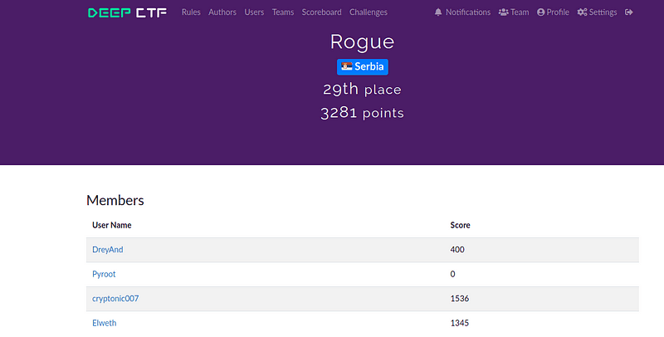Open DreyAnd's user profile
The image size is (664, 337).
108,250
